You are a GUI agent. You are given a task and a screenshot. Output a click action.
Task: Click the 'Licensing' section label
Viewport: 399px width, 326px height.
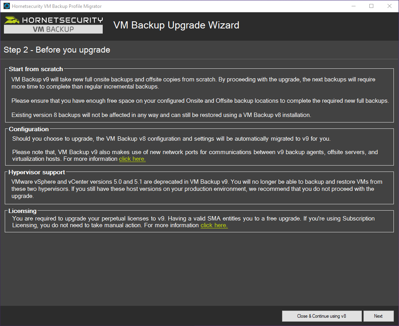point(23,211)
